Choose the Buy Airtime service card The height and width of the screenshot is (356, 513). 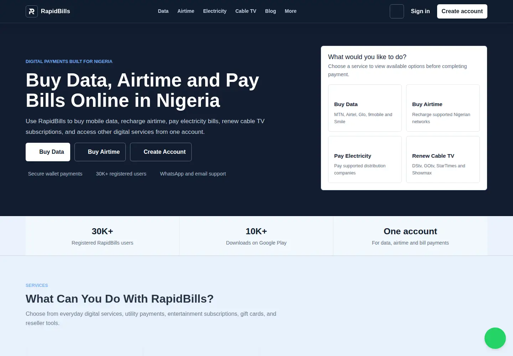[x=443, y=108]
